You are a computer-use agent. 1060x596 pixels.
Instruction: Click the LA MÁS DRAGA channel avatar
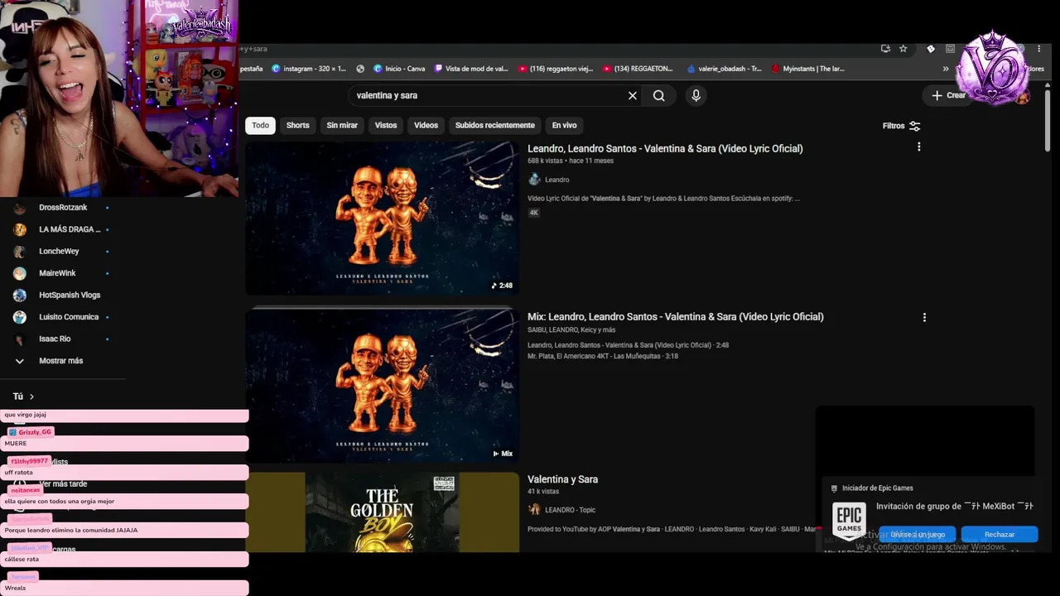click(x=20, y=229)
